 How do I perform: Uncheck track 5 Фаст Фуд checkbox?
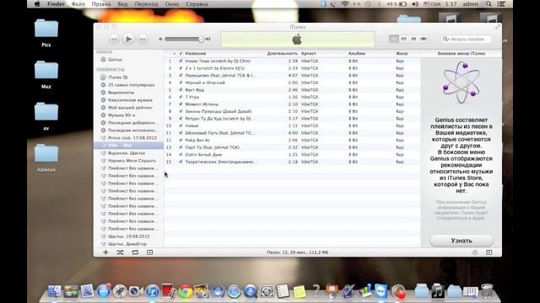click(x=181, y=90)
